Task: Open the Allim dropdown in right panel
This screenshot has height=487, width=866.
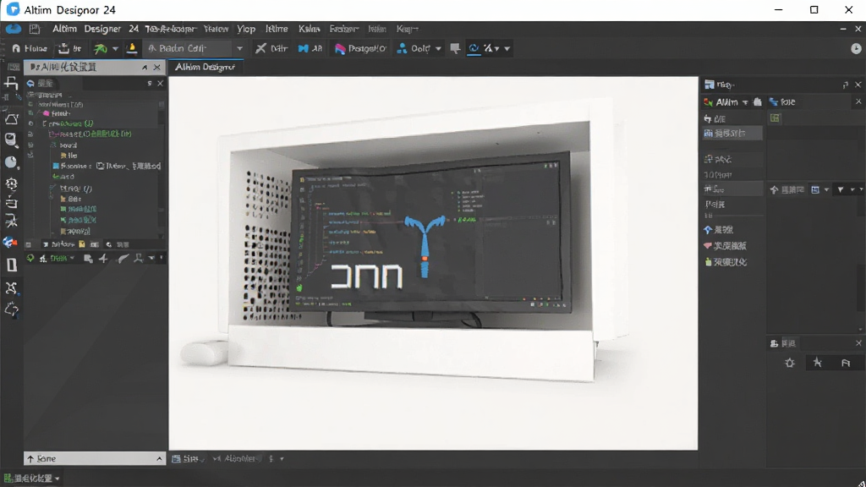Action: pos(745,102)
